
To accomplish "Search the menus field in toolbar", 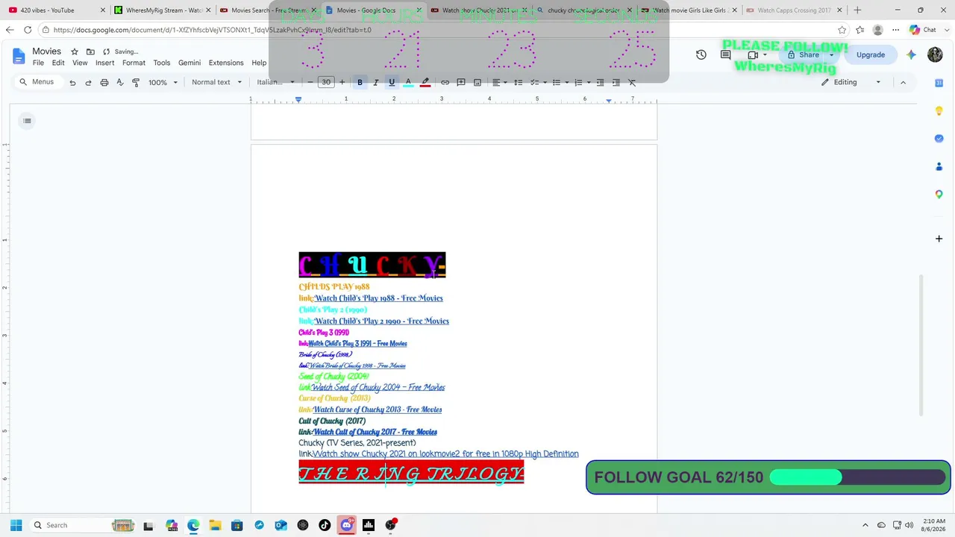I will tap(37, 82).
